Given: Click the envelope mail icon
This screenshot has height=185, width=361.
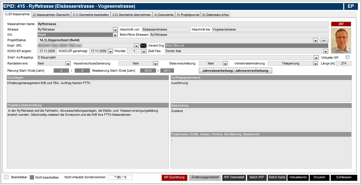Looking at the screenshot, I should [x=143, y=46].
